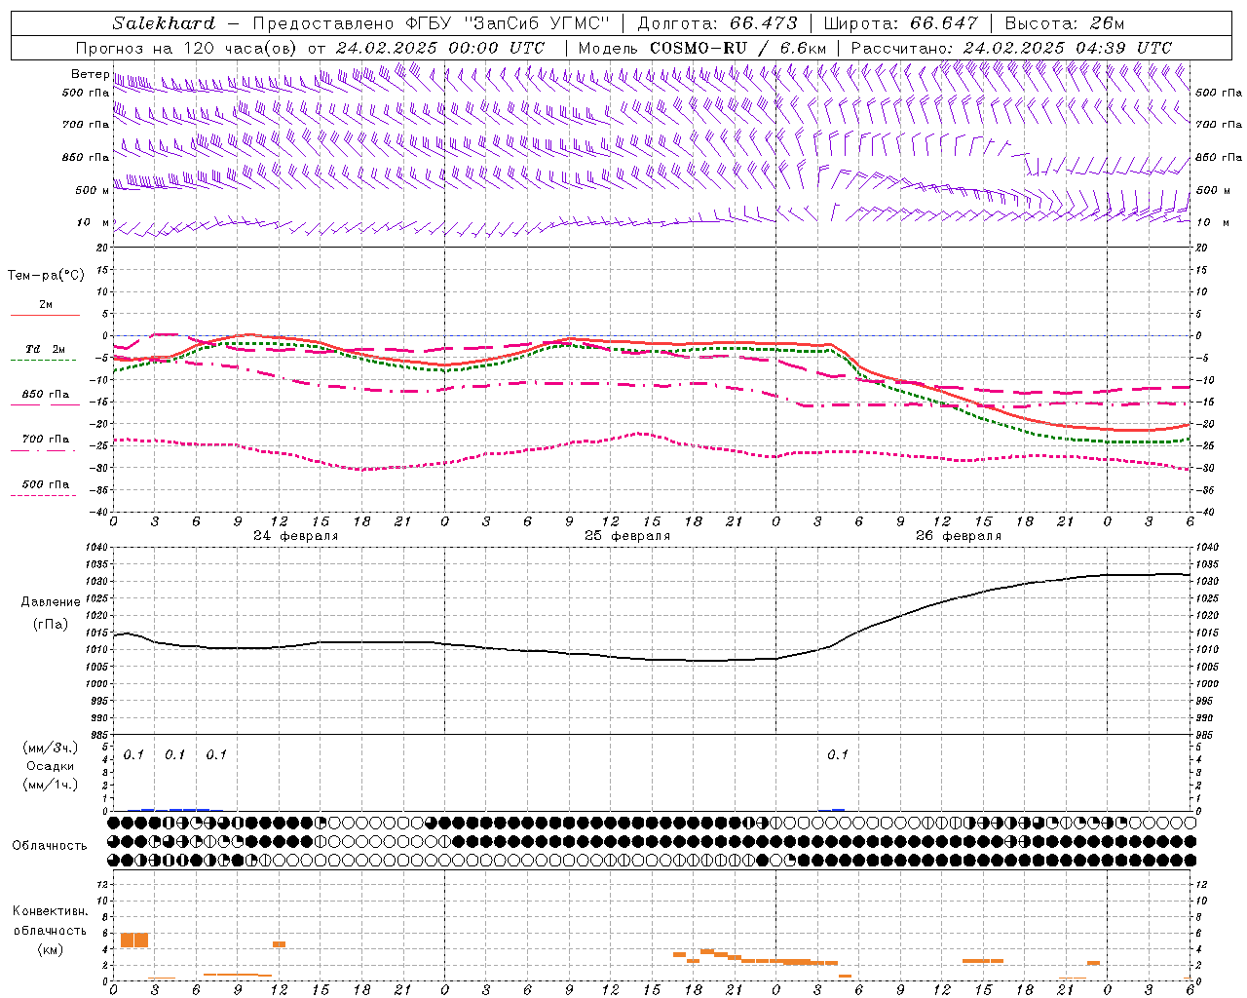
Task: Click the 'Тем-ра(°C)' axis label
Action: (46, 276)
